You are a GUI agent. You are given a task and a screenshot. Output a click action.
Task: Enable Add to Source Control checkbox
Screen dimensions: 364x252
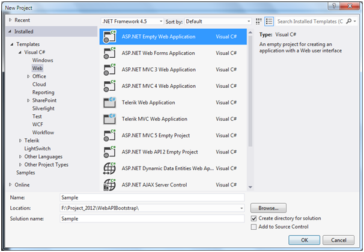254,227
